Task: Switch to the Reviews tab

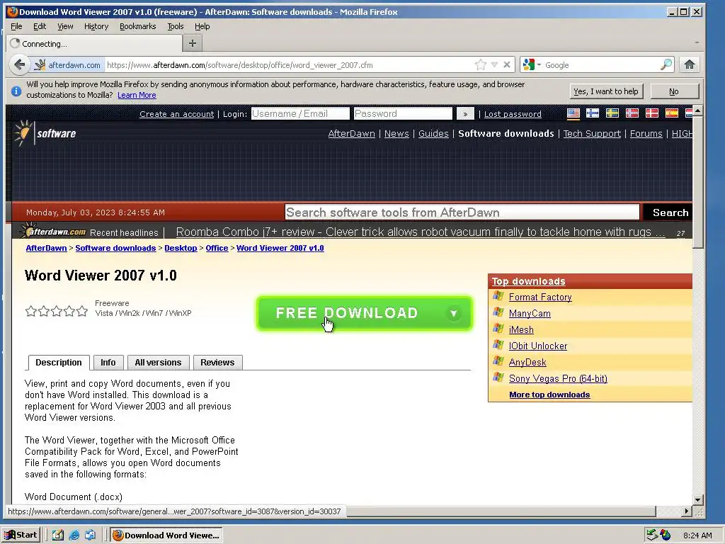Action: pos(217,362)
